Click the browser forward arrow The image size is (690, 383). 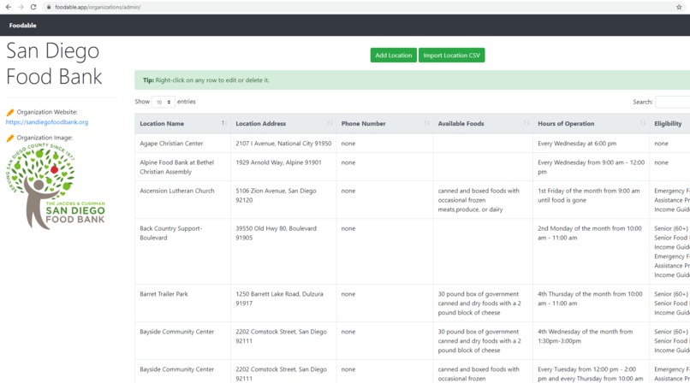[x=21, y=7]
